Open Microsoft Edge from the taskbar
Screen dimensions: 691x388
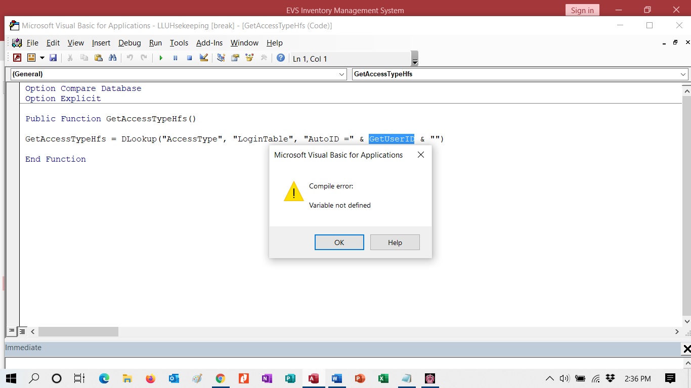(x=104, y=378)
